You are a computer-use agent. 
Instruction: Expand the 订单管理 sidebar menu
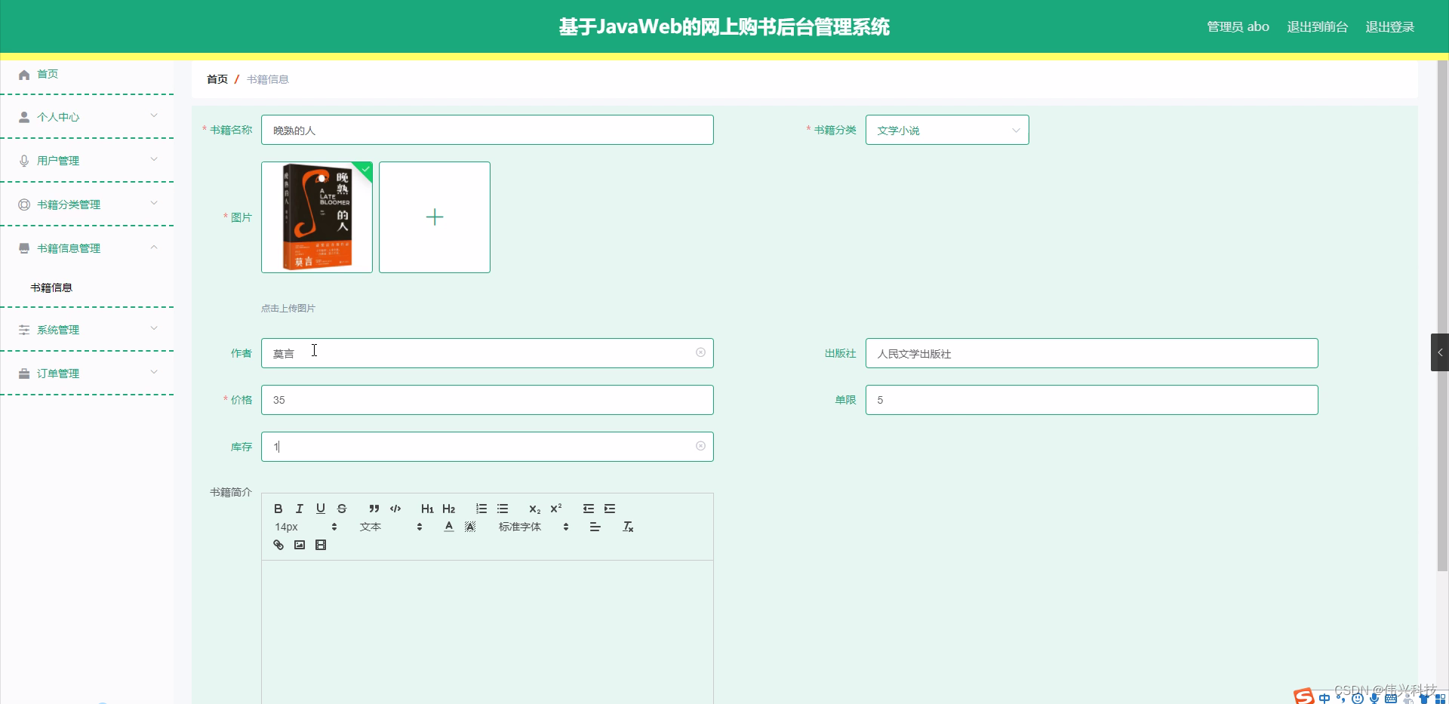87,374
